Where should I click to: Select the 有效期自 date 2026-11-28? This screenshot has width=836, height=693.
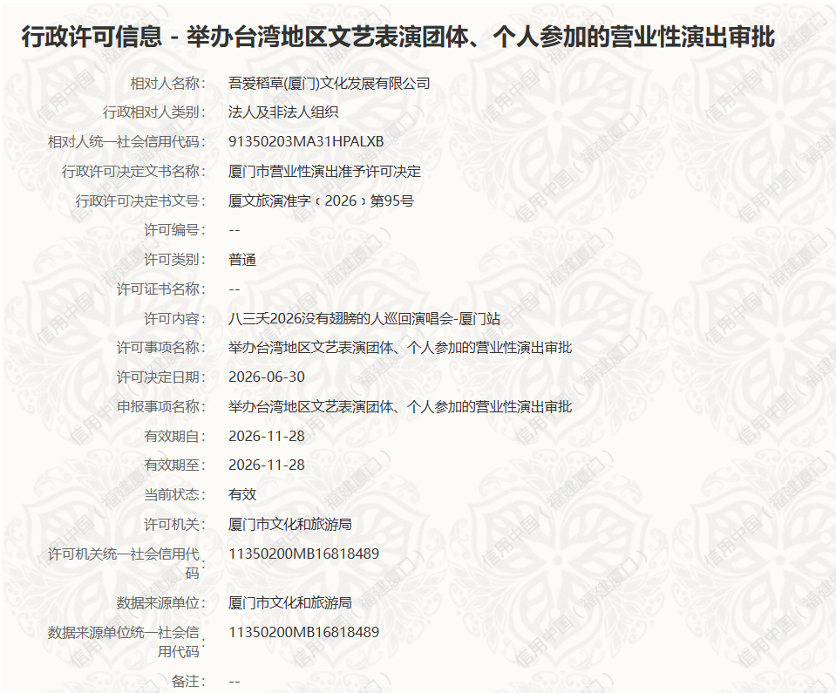coord(267,436)
